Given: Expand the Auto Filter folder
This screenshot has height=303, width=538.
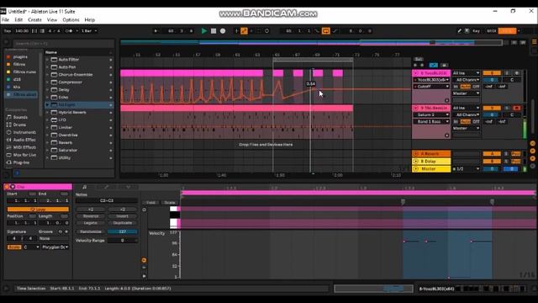Looking at the screenshot, I should [47, 60].
